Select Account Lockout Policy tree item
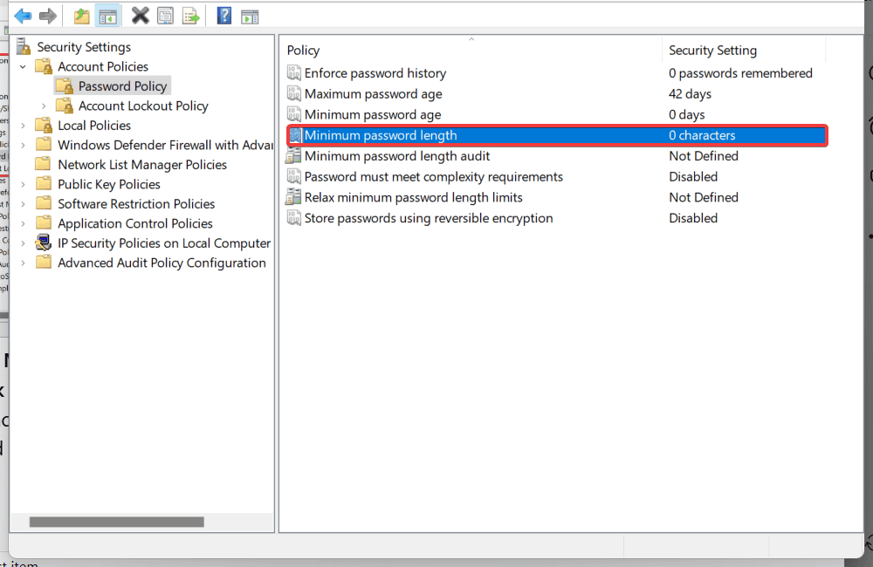Screen dimensions: 873x567 point(143,106)
